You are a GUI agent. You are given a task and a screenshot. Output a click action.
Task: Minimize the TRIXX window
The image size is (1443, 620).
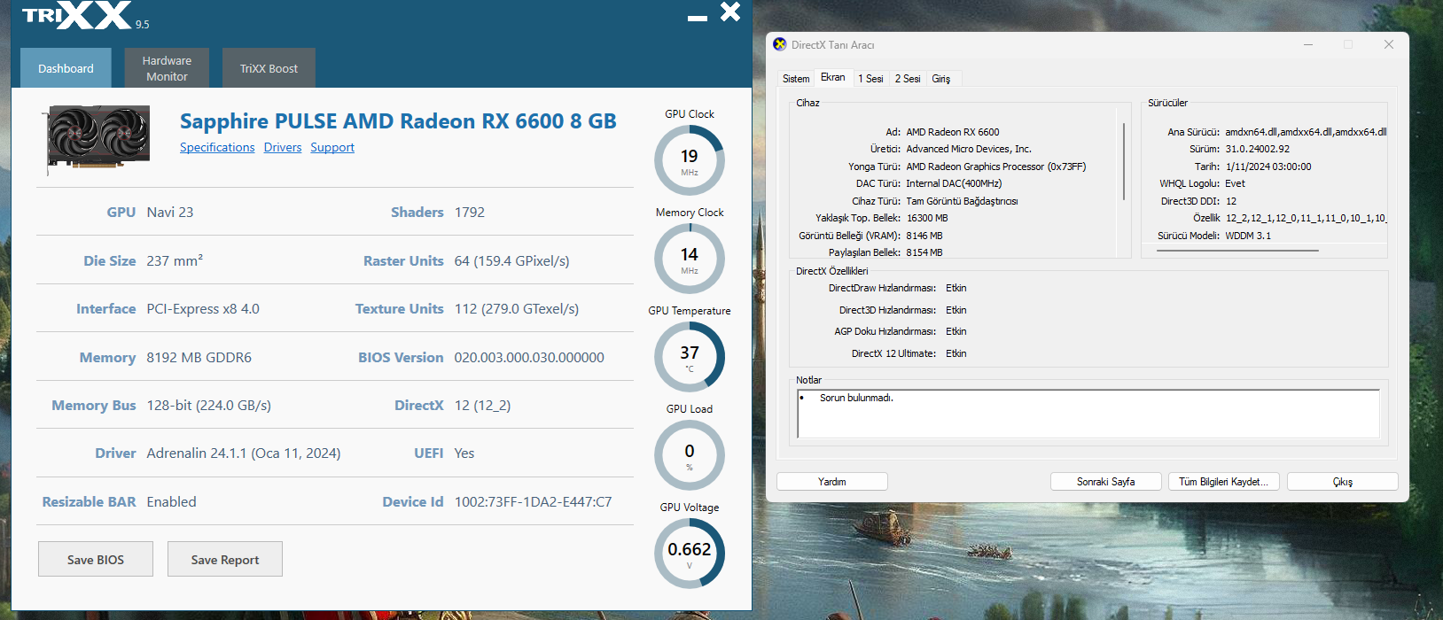(698, 18)
